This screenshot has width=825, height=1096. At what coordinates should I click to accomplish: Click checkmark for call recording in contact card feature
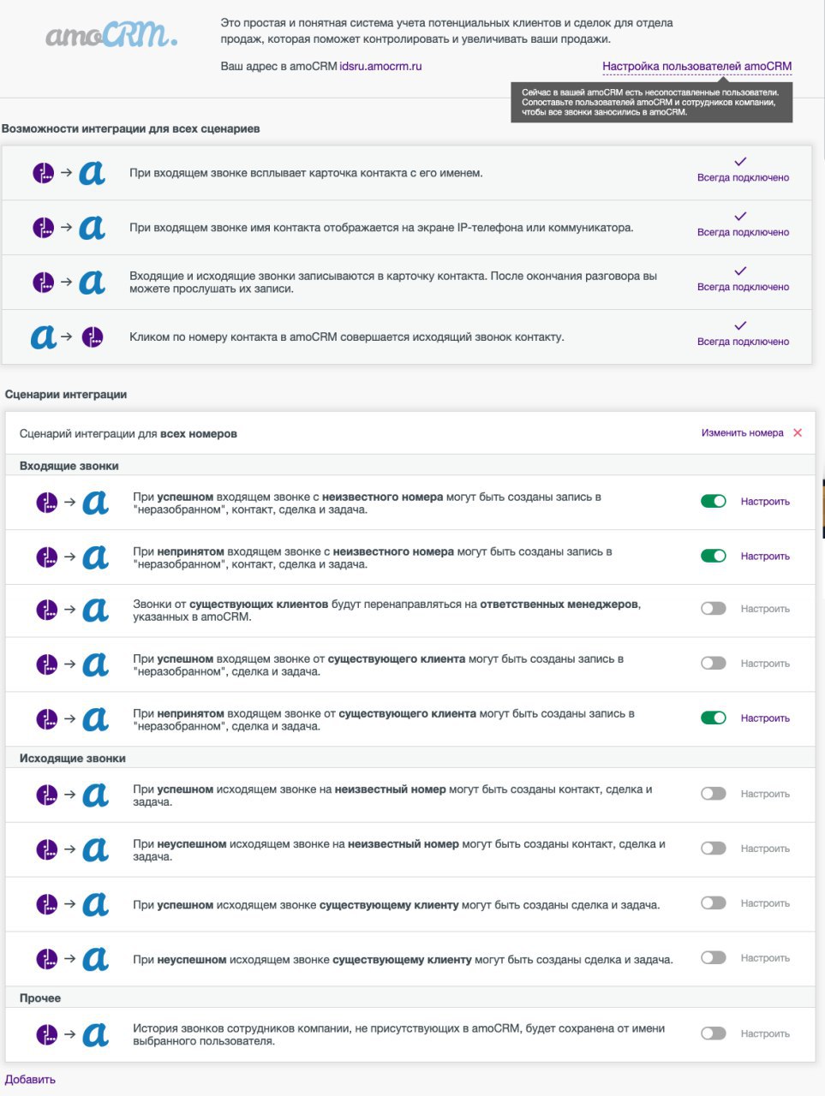pyautogui.click(x=741, y=271)
